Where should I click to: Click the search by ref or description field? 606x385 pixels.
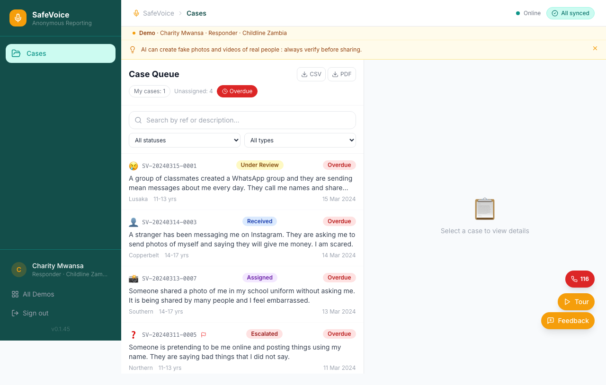pyautogui.click(x=242, y=120)
